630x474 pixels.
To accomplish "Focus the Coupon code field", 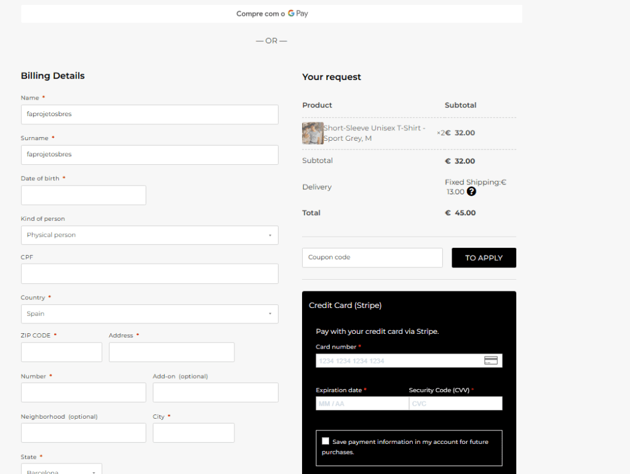I will tap(372, 258).
